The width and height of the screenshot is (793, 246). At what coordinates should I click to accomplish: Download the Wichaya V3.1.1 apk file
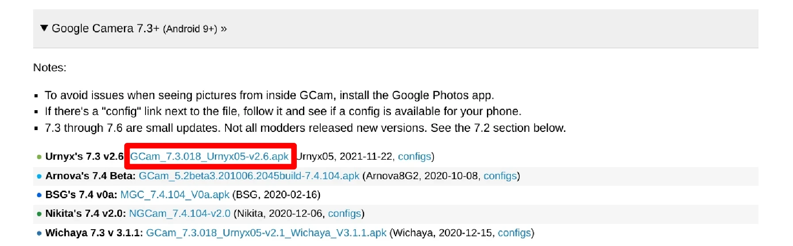[266, 233]
